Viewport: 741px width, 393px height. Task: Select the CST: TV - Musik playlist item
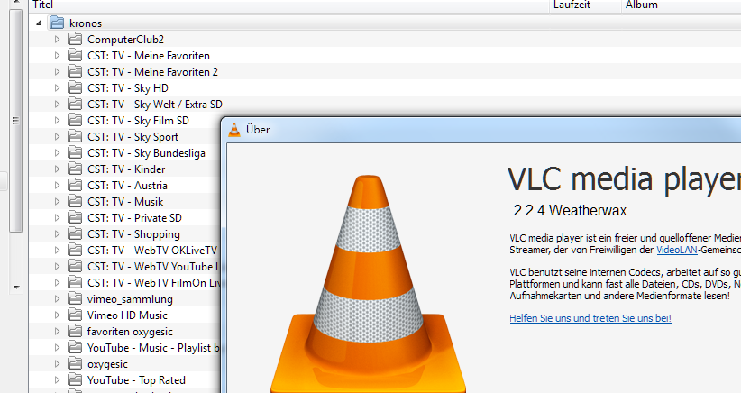click(x=125, y=202)
